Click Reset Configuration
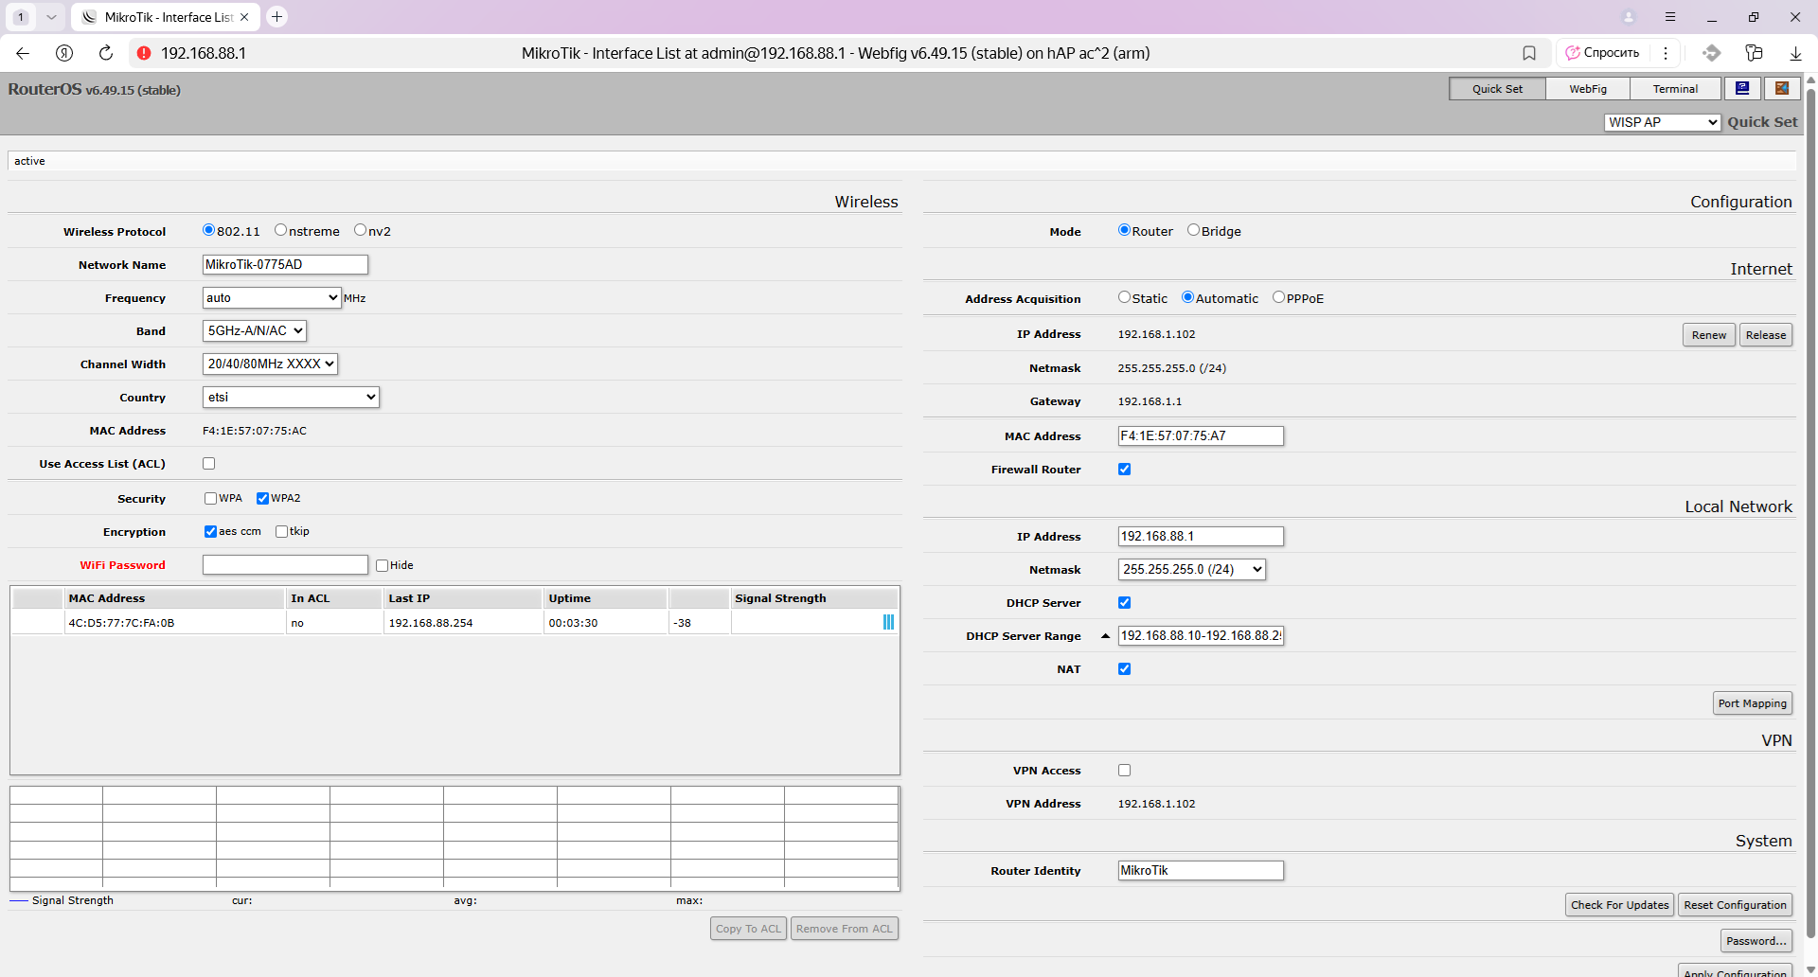 click(1735, 905)
